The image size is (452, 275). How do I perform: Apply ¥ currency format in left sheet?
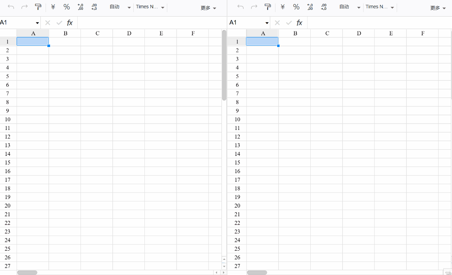tap(53, 7)
